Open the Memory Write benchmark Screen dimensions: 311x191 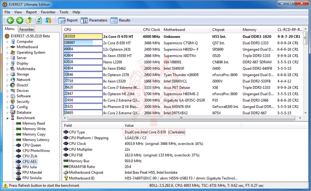31,129
